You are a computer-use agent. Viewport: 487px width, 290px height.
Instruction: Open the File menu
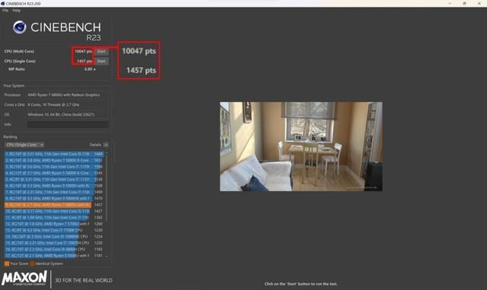tap(5, 10)
